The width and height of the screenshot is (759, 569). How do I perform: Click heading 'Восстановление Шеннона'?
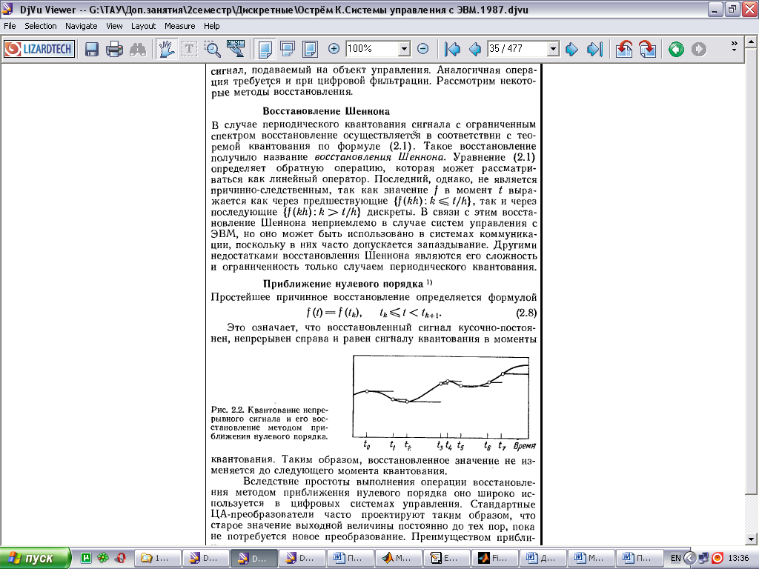pyautogui.click(x=326, y=111)
